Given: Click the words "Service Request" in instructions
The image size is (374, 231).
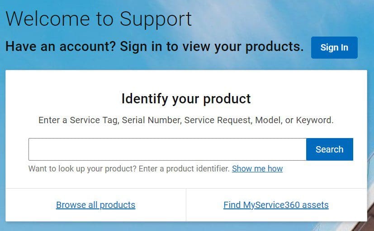Looking at the screenshot, I should tap(218, 120).
